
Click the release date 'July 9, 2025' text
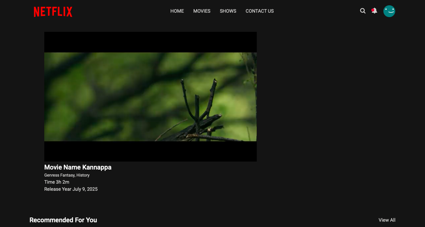point(71,189)
